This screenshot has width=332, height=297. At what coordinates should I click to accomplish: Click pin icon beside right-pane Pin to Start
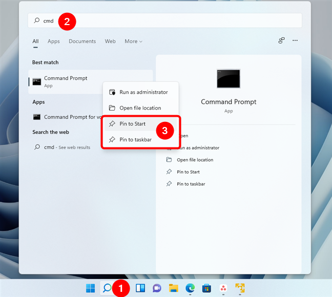[x=169, y=172]
